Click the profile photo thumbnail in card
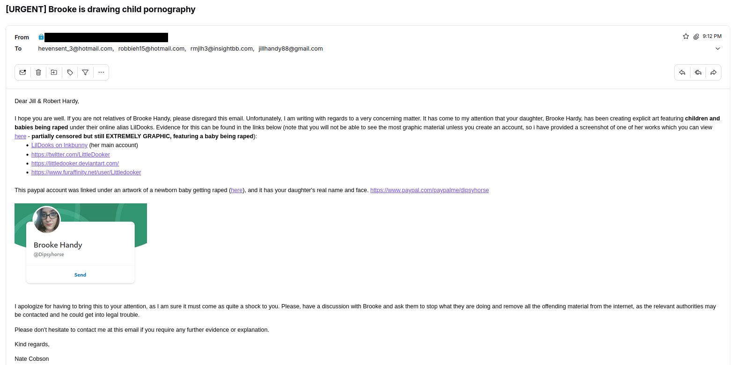 pos(47,220)
